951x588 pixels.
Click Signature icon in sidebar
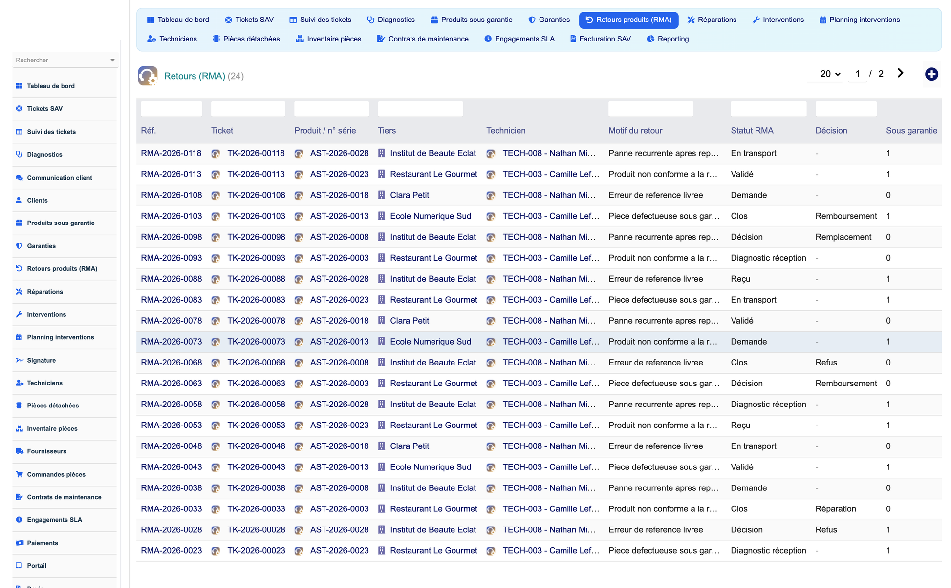tap(19, 360)
